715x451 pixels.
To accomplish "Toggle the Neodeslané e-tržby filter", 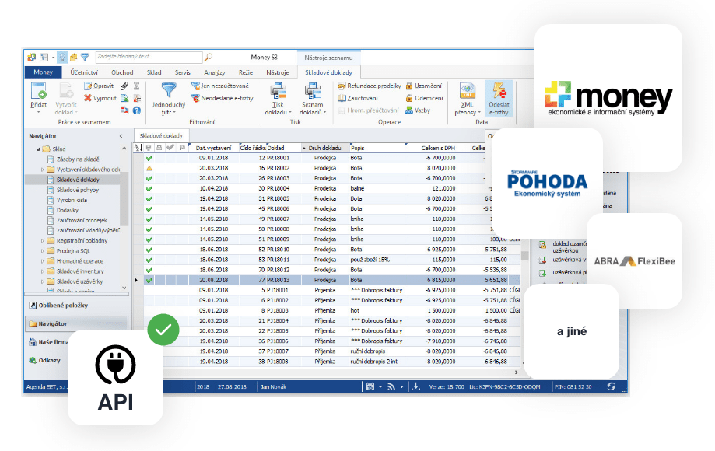I will [223, 98].
